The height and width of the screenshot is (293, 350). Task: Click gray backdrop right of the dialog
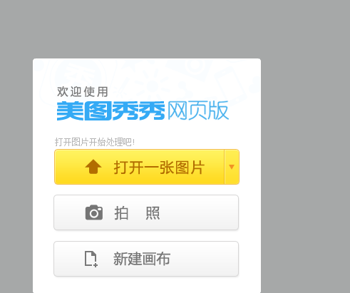pyautogui.click(x=305, y=166)
